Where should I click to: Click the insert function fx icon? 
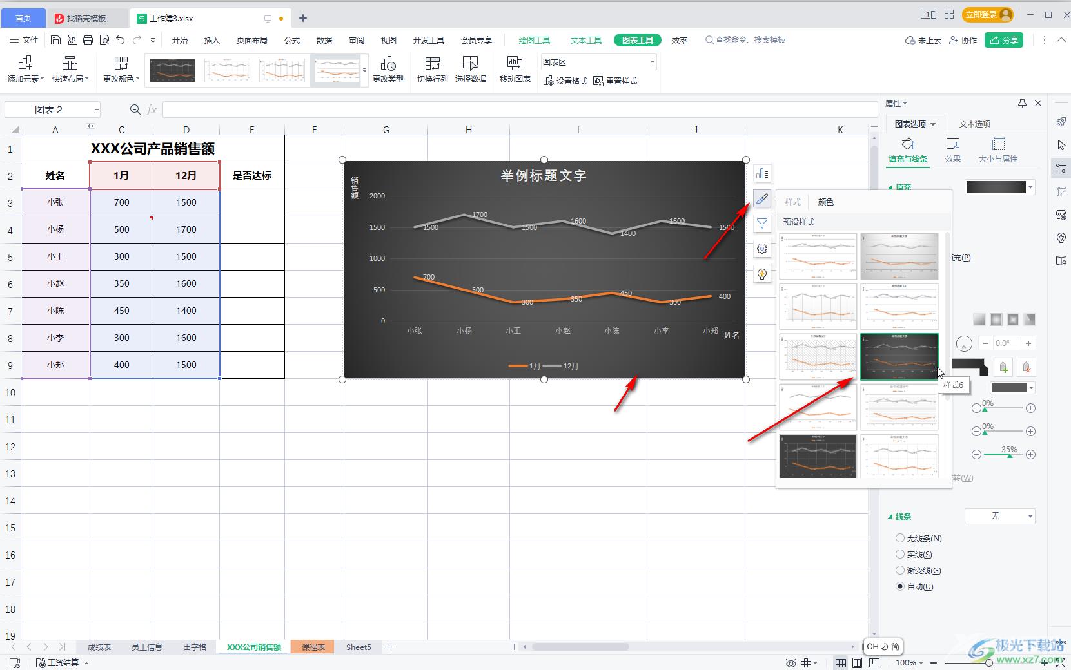click(152, 110)
